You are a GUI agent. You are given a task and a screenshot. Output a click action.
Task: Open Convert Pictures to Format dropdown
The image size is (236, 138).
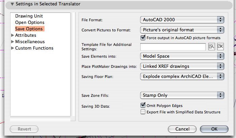click(182, 30)
